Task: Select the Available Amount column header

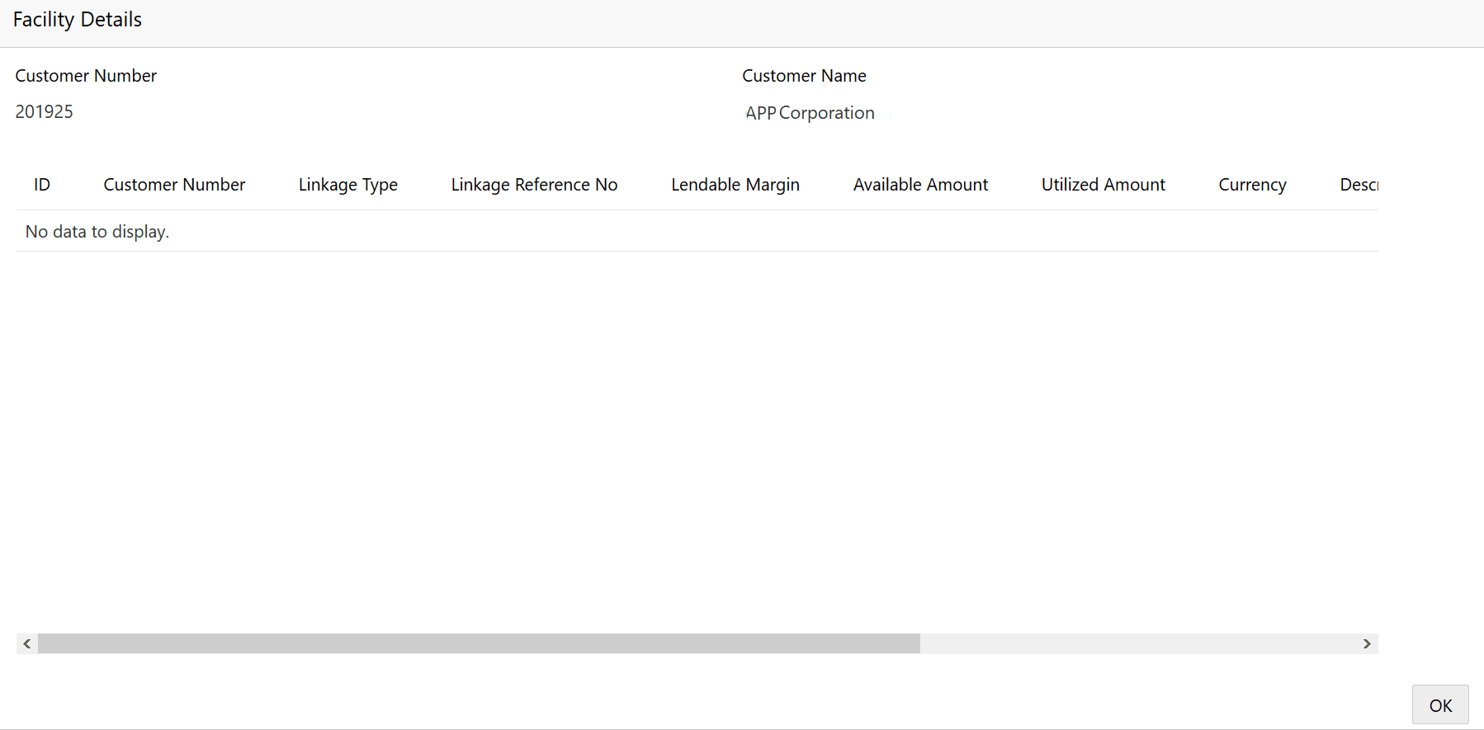Action: (x=920, y=185)
